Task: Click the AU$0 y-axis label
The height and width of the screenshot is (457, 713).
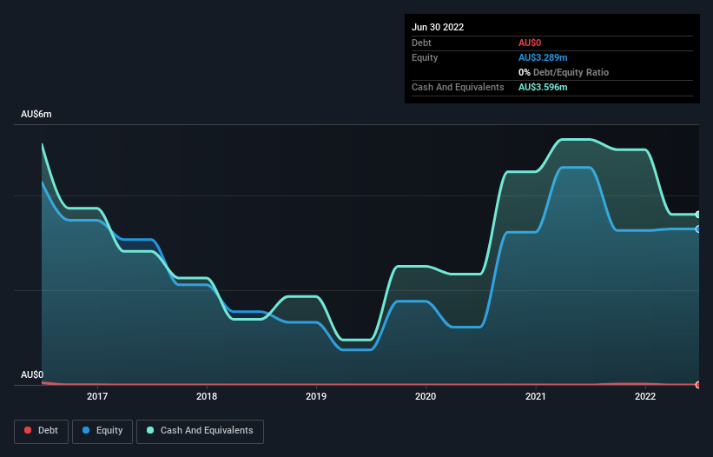Action: [32, 374]
